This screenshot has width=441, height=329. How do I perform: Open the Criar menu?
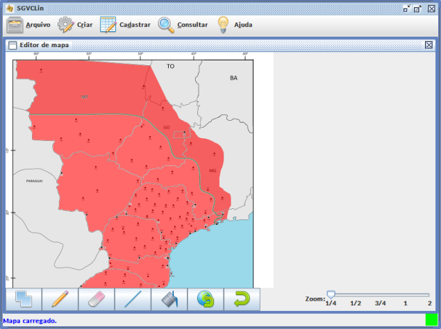(x=75, y=25)
